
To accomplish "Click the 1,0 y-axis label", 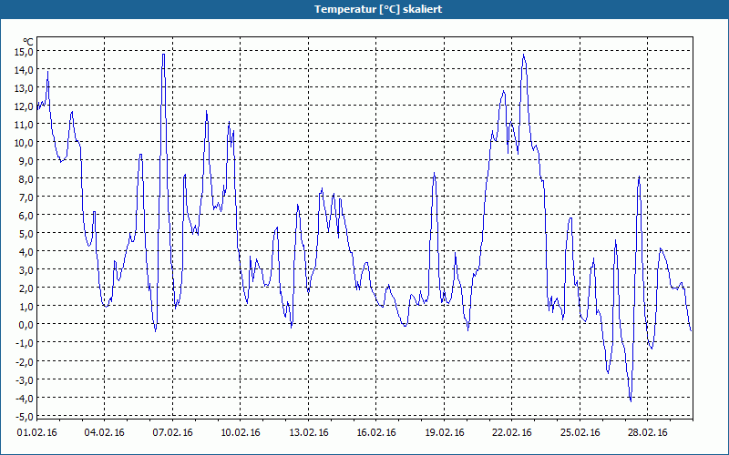I will [x=26, y=307].
